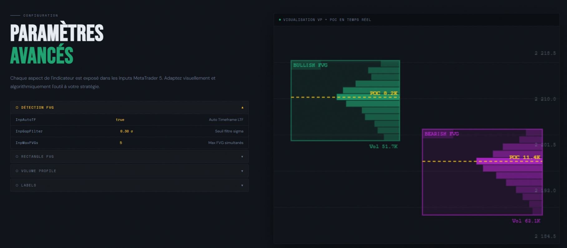
Task: Expand the Rectangle FVG section
Action: 130,156
